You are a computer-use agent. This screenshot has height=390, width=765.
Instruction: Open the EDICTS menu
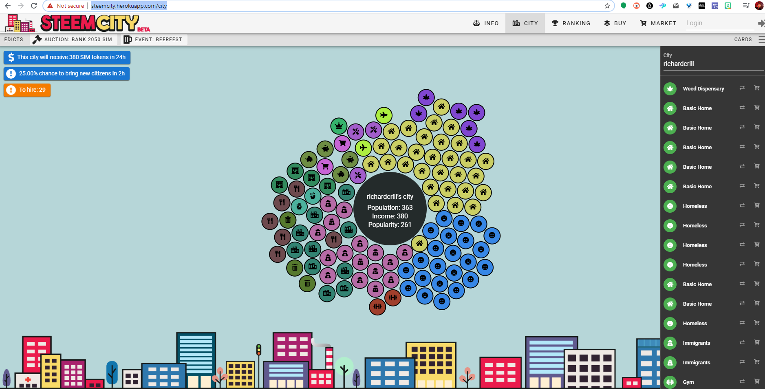click(14, 40)
